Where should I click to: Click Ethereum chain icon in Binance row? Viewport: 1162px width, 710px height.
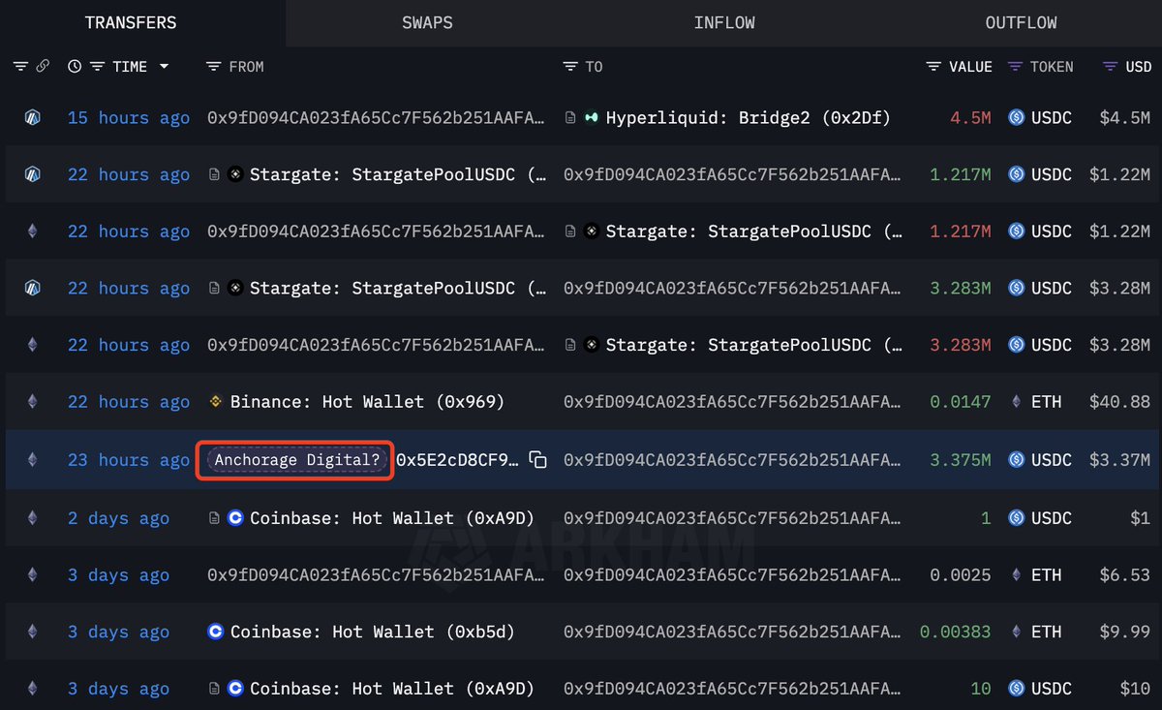[x=32, y=402]
